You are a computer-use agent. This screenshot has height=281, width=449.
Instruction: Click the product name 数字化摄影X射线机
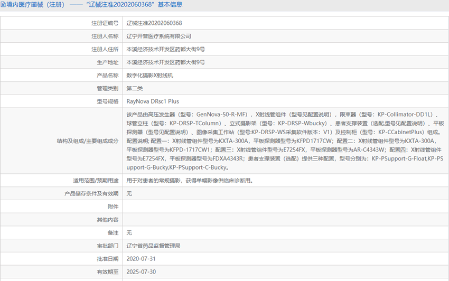coord(150,76)
